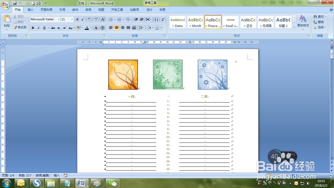Open Find (查找) in editing group
The height and width of the screenshot is (188, 334).
(x=320, y=16)
